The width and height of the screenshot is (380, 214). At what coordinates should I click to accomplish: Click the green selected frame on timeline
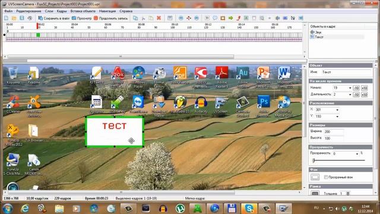[x=38, y=35]
